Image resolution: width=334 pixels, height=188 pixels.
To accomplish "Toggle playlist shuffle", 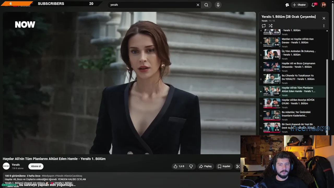I will coord(271,26).
